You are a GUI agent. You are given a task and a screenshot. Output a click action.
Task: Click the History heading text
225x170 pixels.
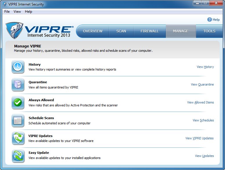click(x=35, y=64)
